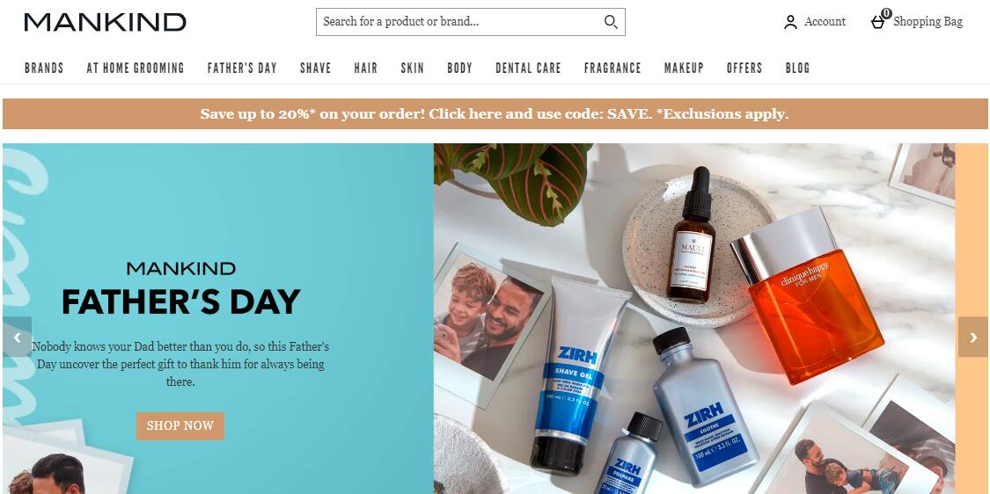Screen dimensions: 990x494
Task: Open the Shave category
Action: [x=316, y=69]
